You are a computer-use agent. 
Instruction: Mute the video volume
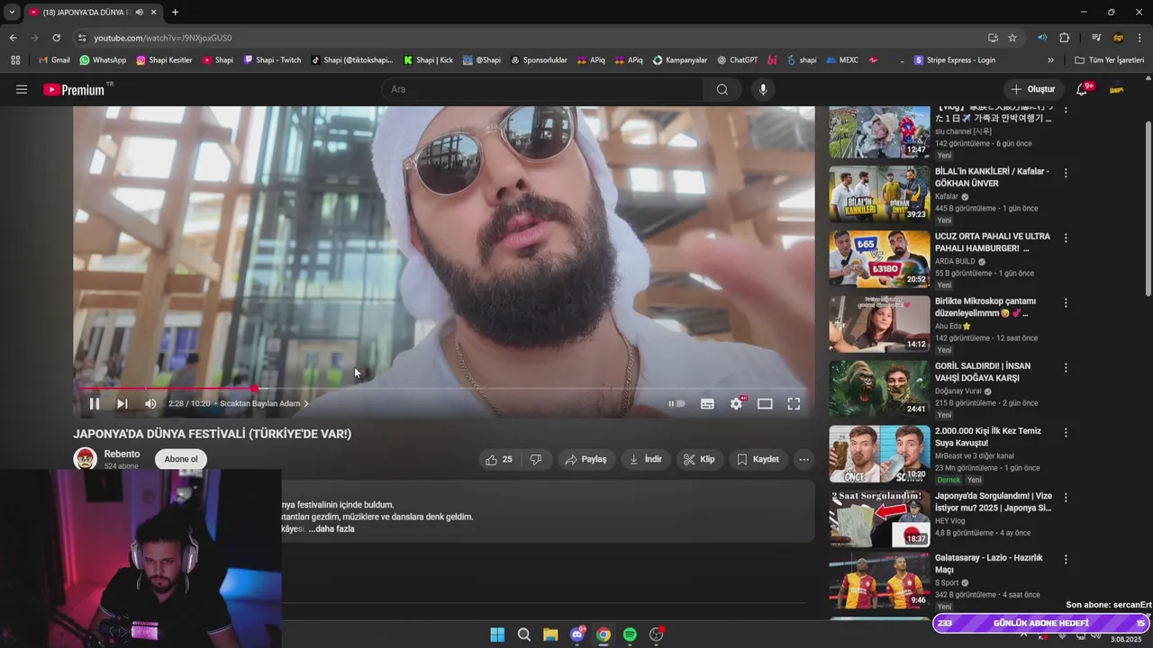click(x=150, y=403)
